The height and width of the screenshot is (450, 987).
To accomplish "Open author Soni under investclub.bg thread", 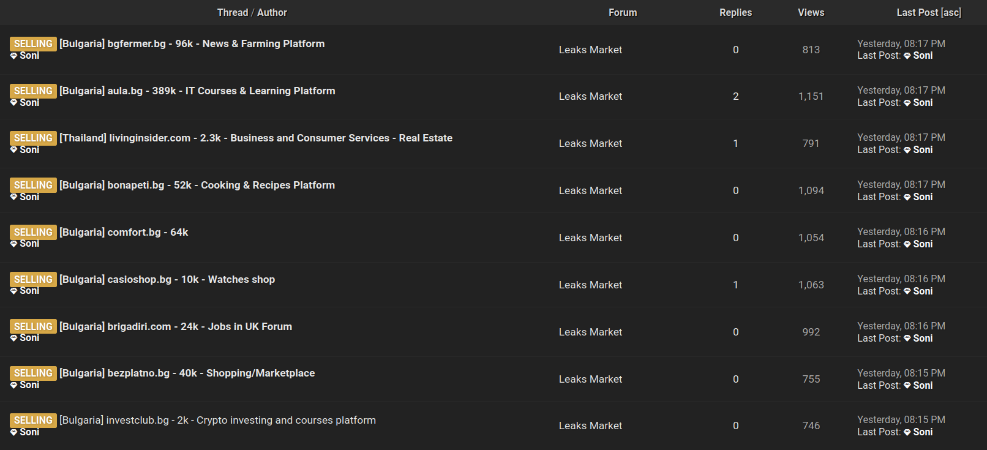I will point(29,432).
